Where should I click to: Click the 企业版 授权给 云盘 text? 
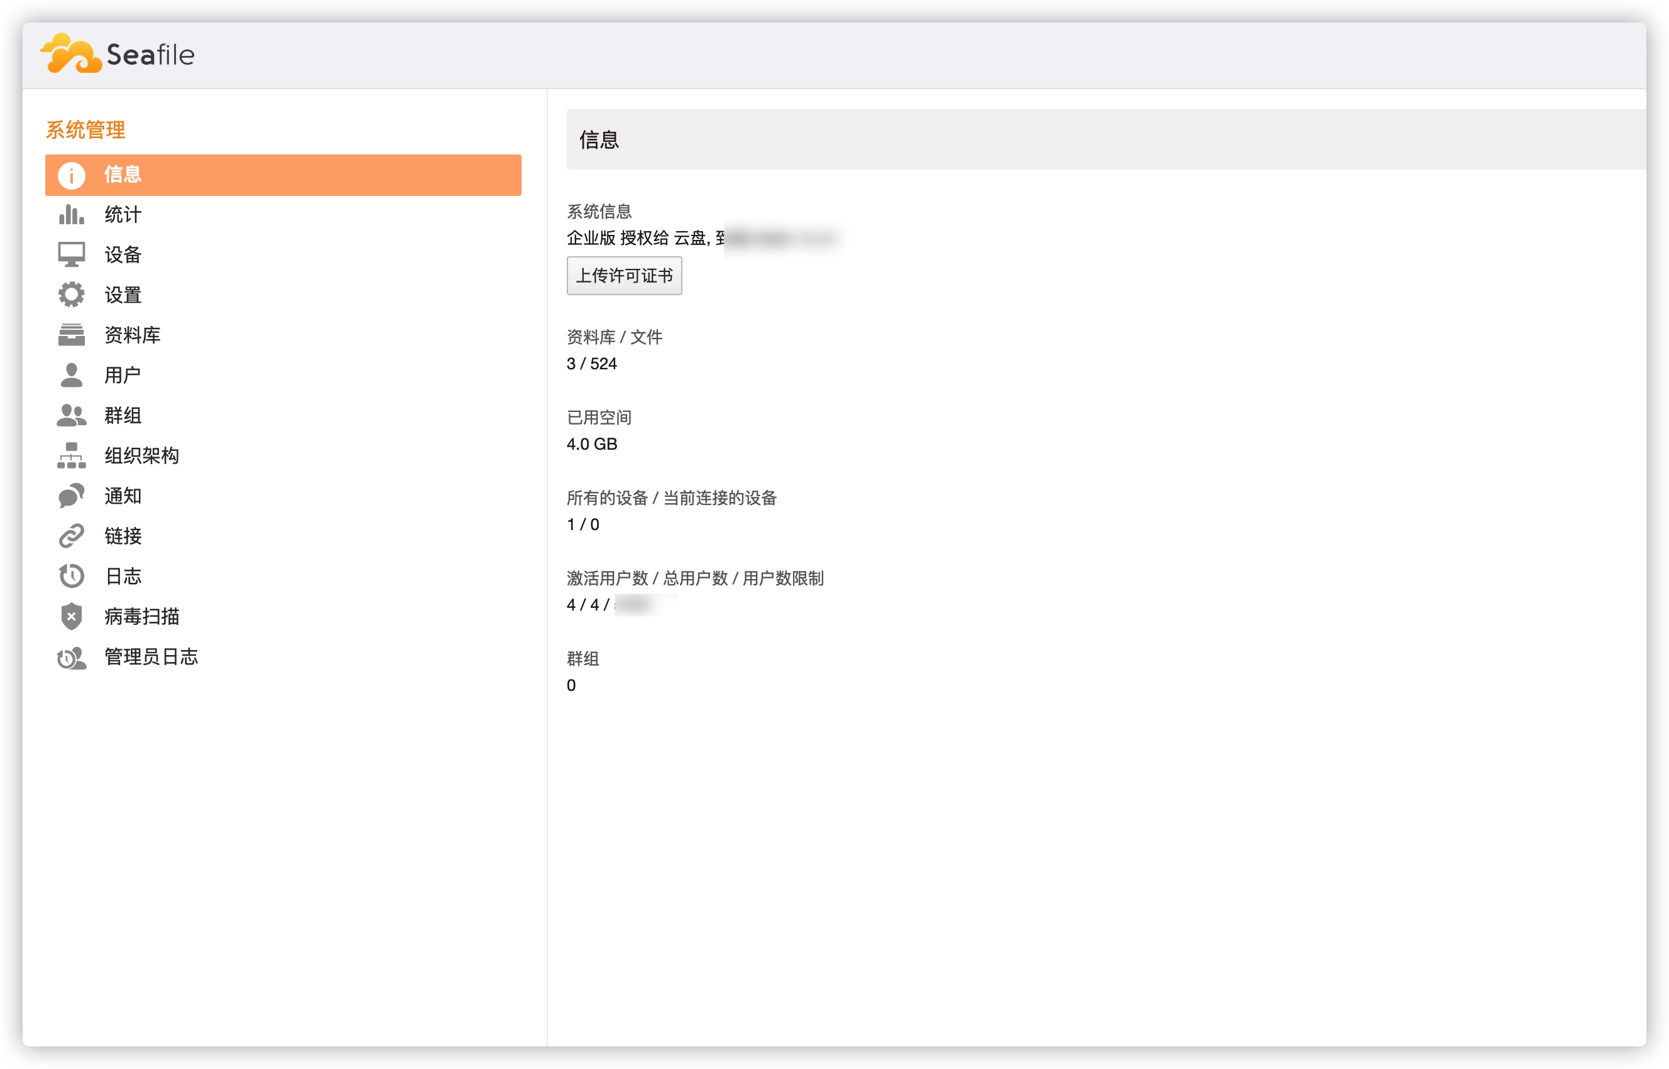638,238
